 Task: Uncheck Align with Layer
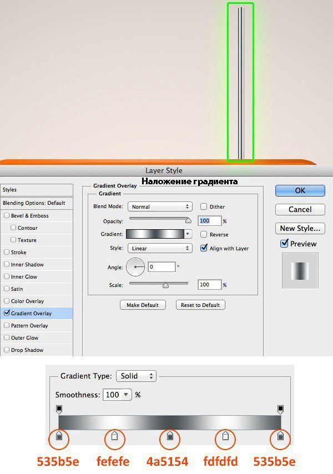pos(204,248)
